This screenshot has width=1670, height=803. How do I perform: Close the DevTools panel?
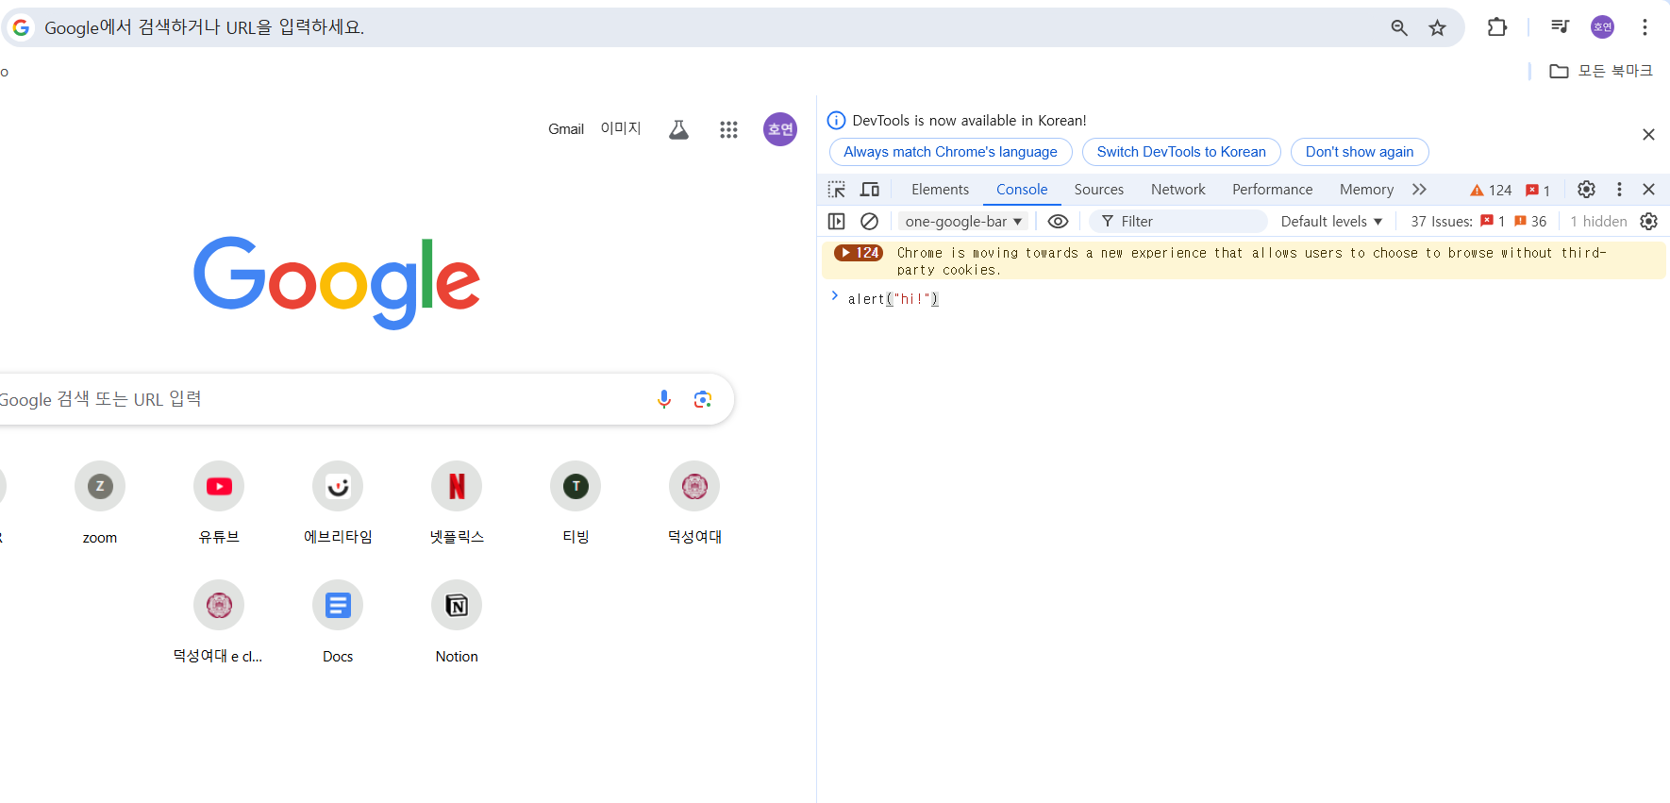tap(1648, 190)
